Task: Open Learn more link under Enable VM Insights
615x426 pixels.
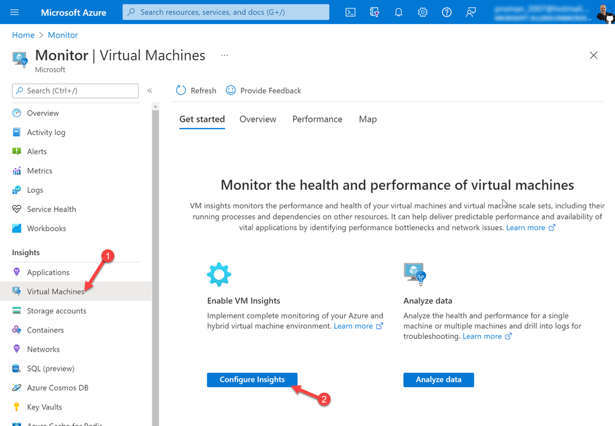Action: coord(358,326)
